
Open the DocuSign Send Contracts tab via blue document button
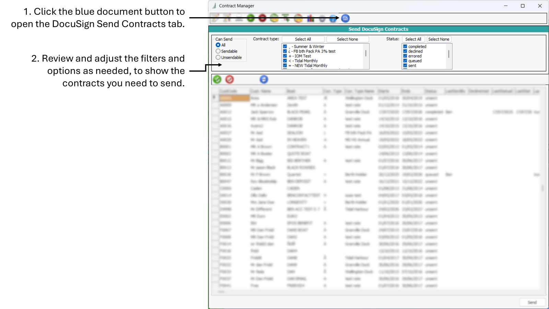point(345,19)
